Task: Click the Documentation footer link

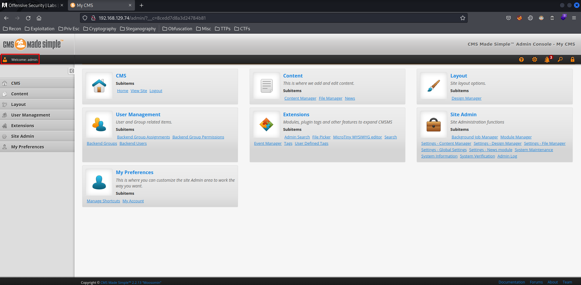Action: coord(512,282)
